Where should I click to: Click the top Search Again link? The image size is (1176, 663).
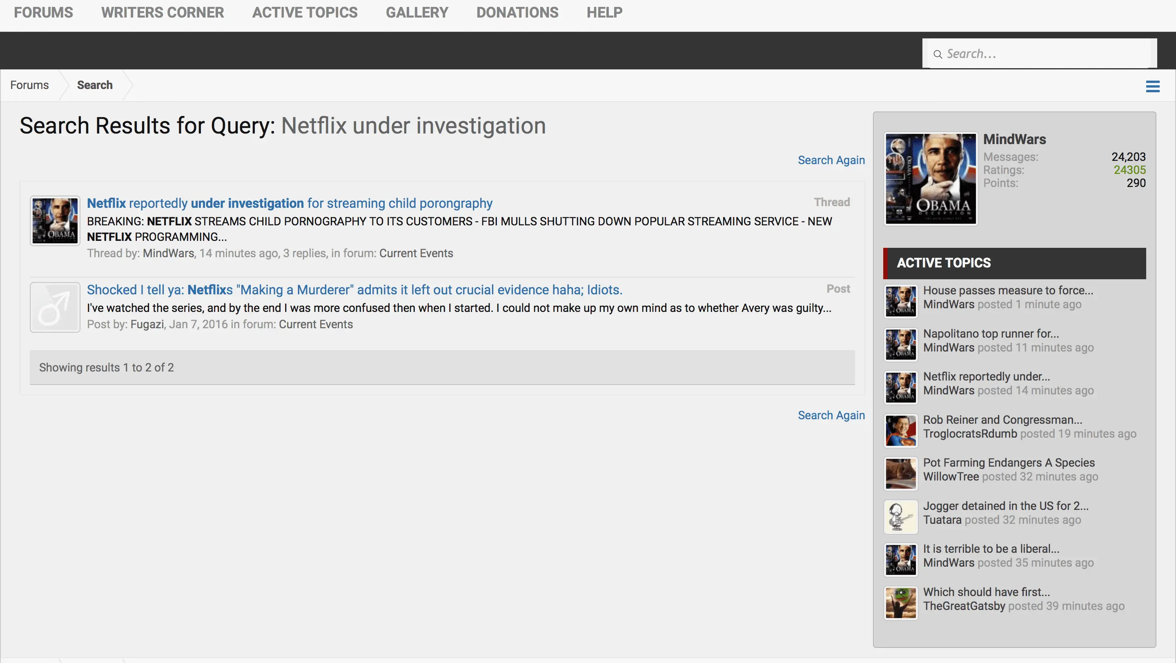(831, 160)
